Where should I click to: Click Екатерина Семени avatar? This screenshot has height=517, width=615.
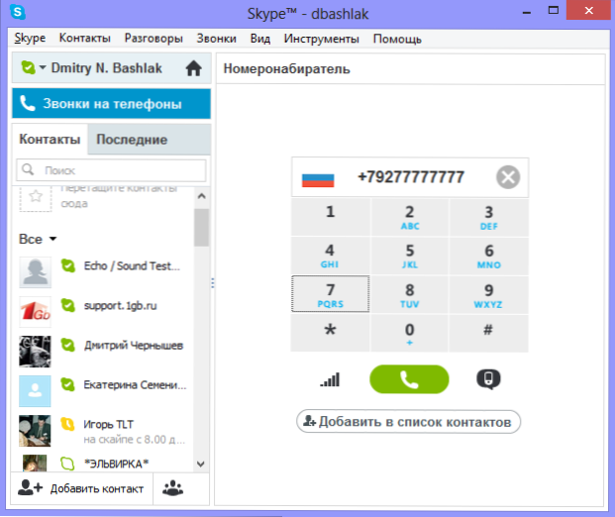pyautogui.click(x=35, y=391)
